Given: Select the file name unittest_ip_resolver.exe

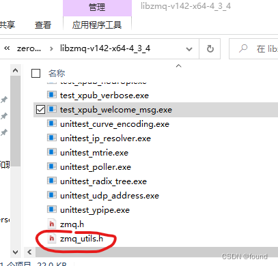Looking at the screenshot, I should [105, 138].
